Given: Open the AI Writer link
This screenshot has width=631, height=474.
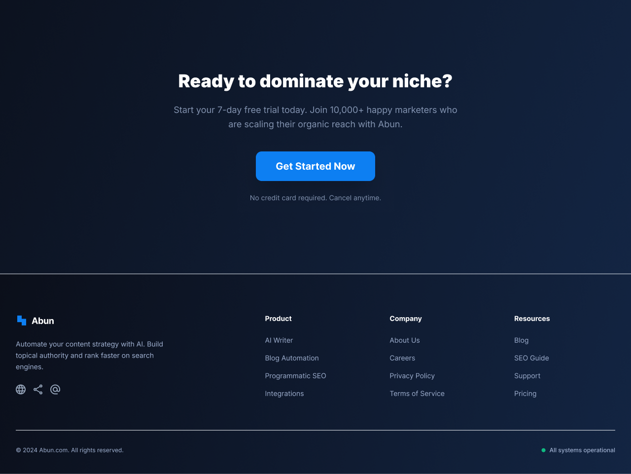Looking at the screenshot, I should click(279, 340).
